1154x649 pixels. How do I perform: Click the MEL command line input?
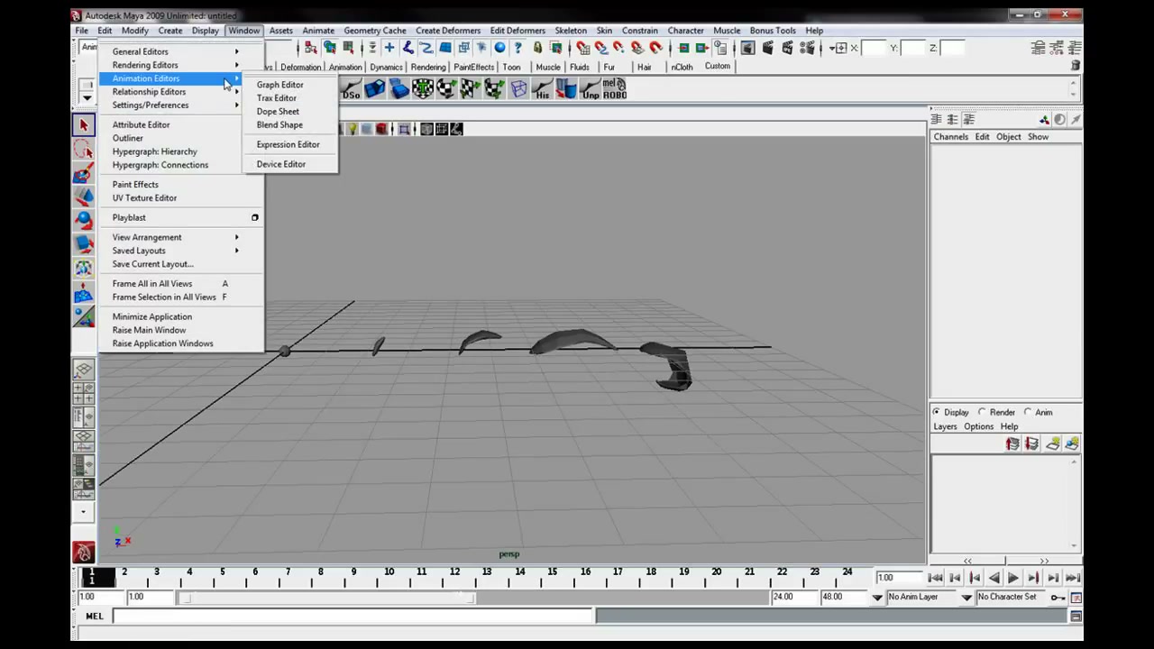tap(353, 617)
